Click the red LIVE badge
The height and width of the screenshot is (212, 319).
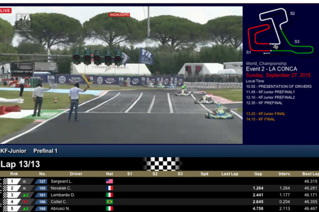[x=5, y=11]
